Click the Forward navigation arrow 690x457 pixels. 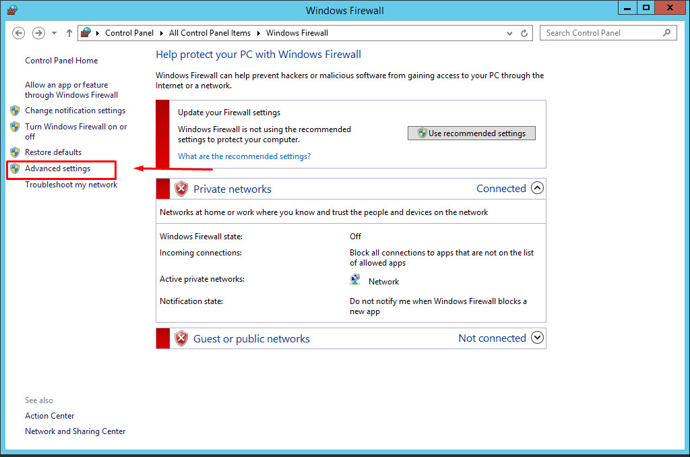38,33
